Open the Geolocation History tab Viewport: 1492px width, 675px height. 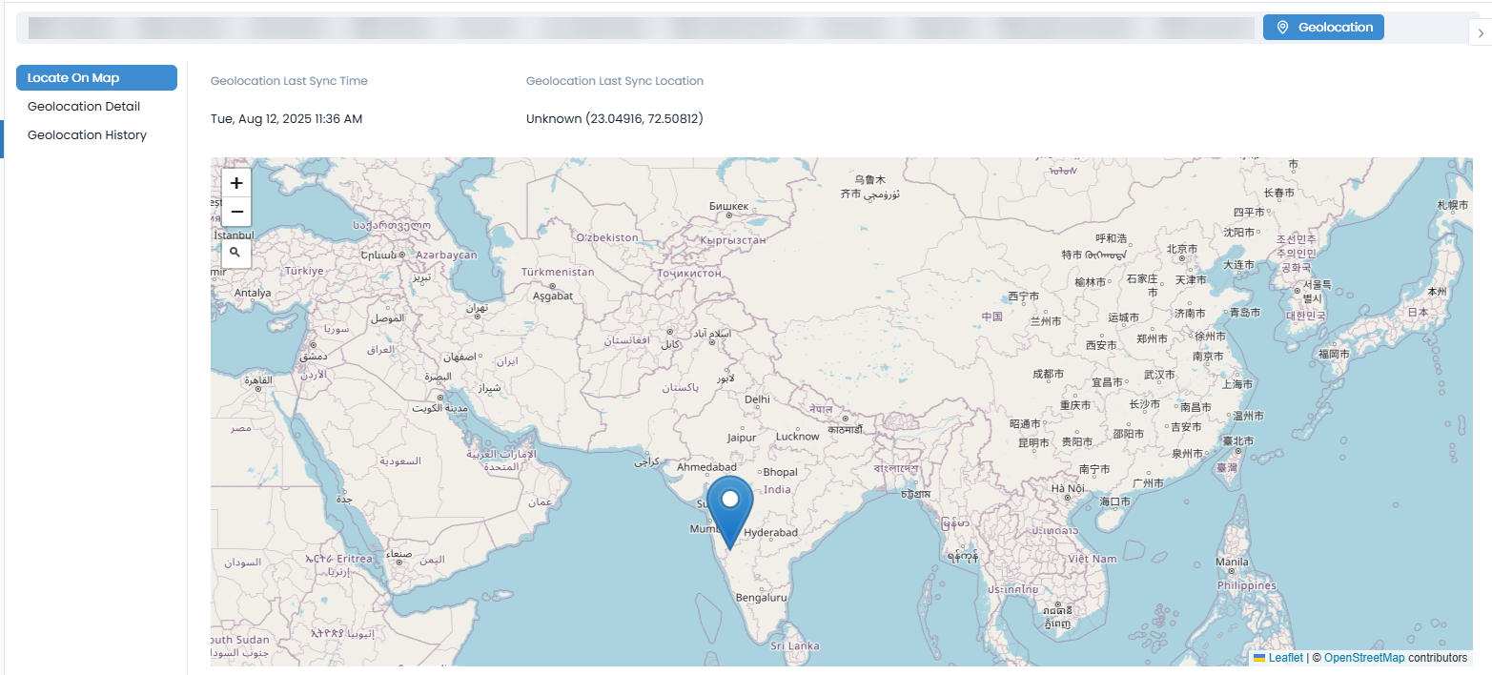[87, 134]
